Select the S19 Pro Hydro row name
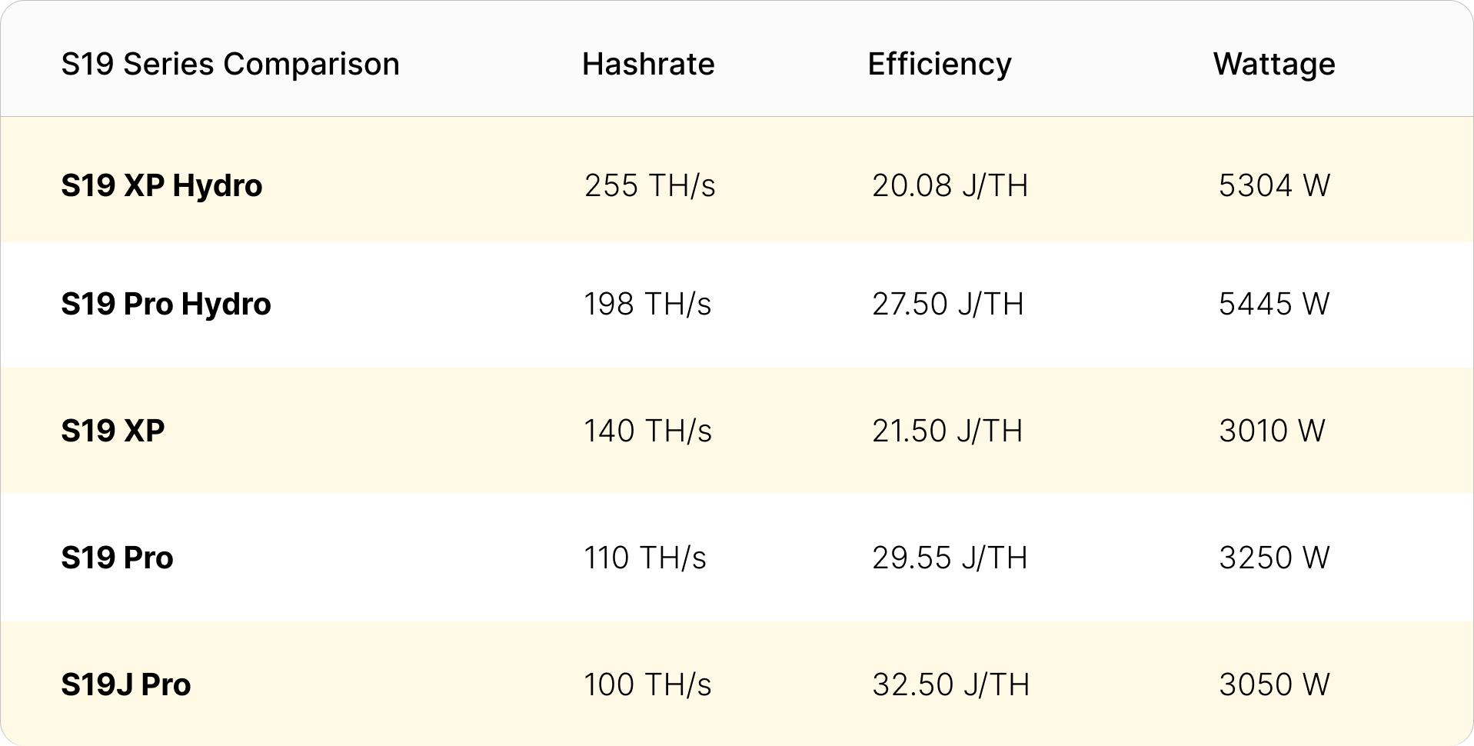 pos(166,304)
